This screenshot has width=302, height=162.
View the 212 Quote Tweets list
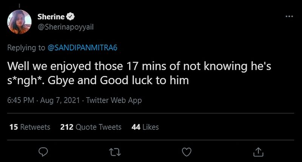91,127
